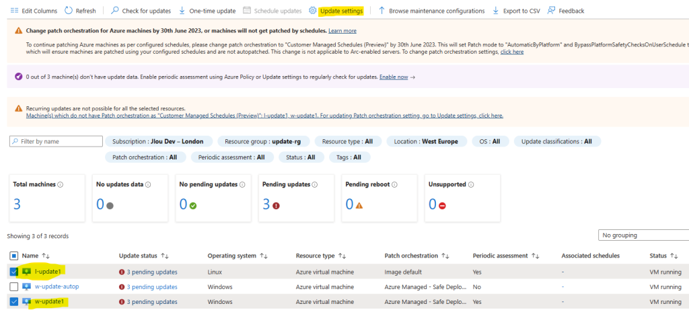Click the 'click here' link in orchestration banner
Viewport: 689px width, 310px height.
512,52
